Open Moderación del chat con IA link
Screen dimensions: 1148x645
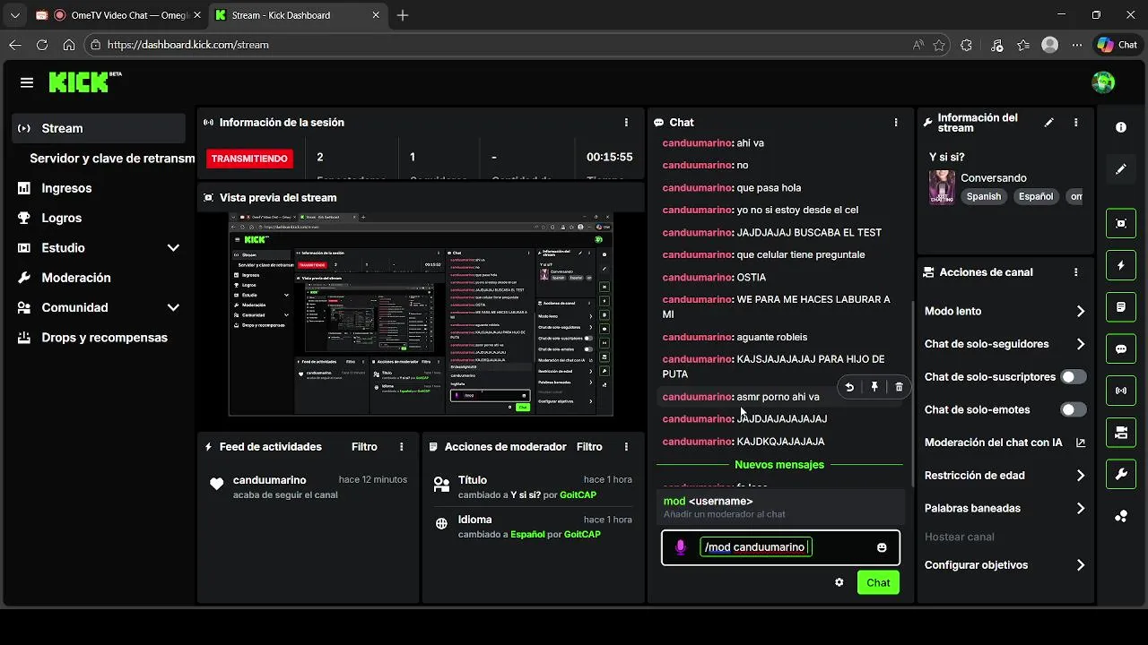point(1004,443)
